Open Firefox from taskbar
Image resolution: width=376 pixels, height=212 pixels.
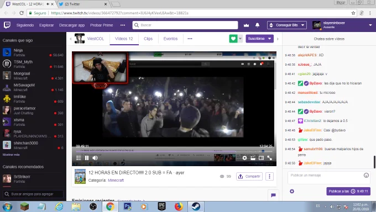coord(179,206)
